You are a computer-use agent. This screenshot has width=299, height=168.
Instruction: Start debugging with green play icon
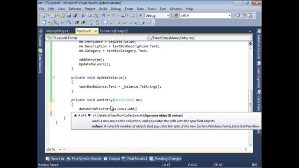click(140, 15)
